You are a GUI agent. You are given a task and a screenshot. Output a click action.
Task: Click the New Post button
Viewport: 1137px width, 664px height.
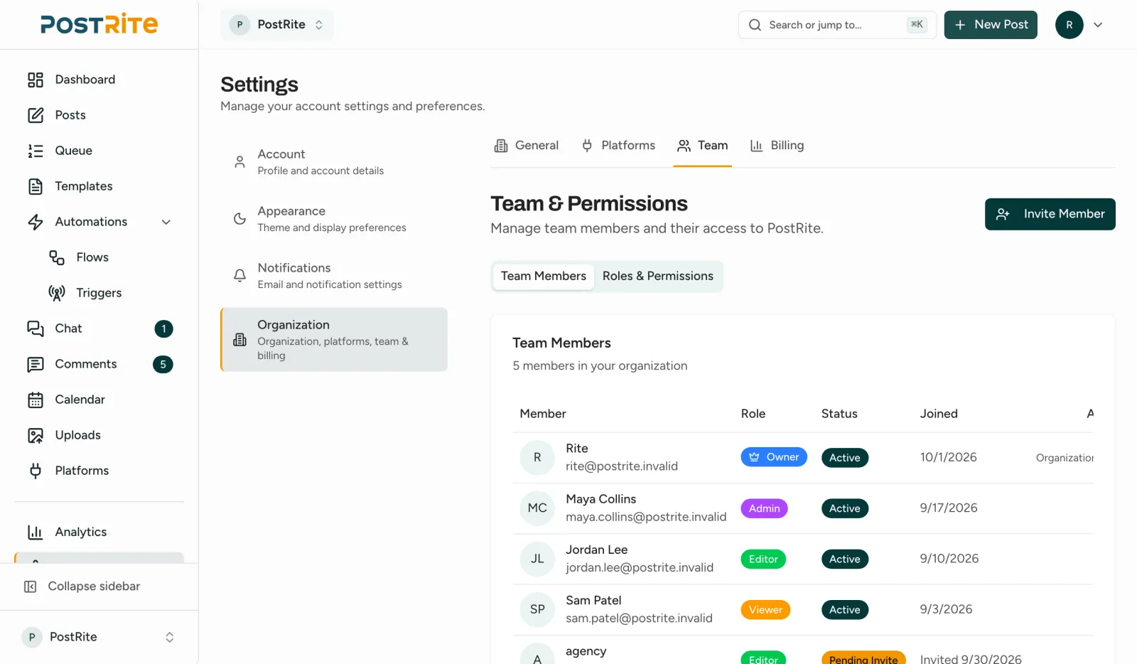[x=991, y=25]
